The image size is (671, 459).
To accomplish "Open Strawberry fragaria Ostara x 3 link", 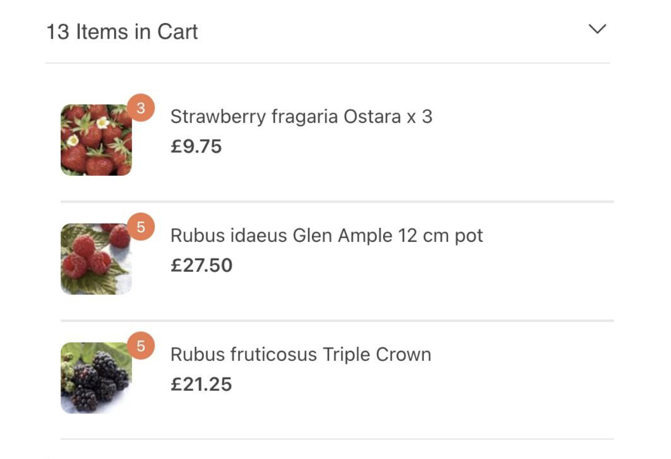I will tap(301, 116).
